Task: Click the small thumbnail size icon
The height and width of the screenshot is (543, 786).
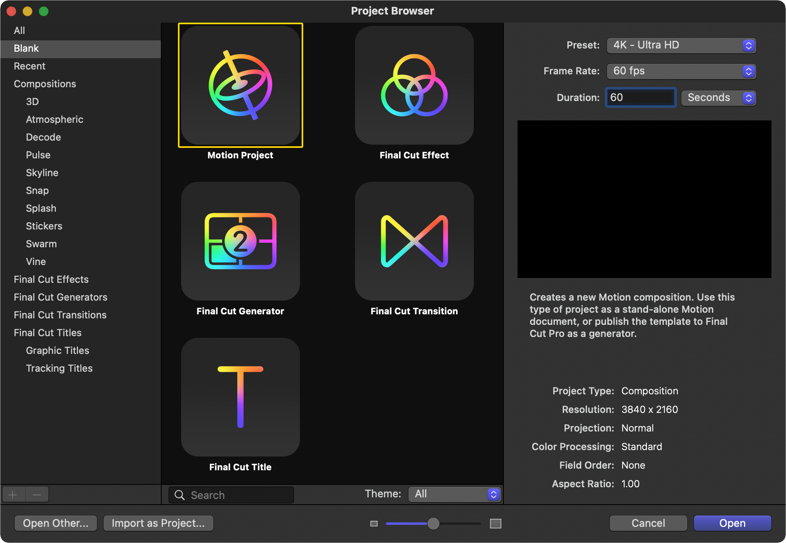Action: pyautogui.click(x=374, y=524)
